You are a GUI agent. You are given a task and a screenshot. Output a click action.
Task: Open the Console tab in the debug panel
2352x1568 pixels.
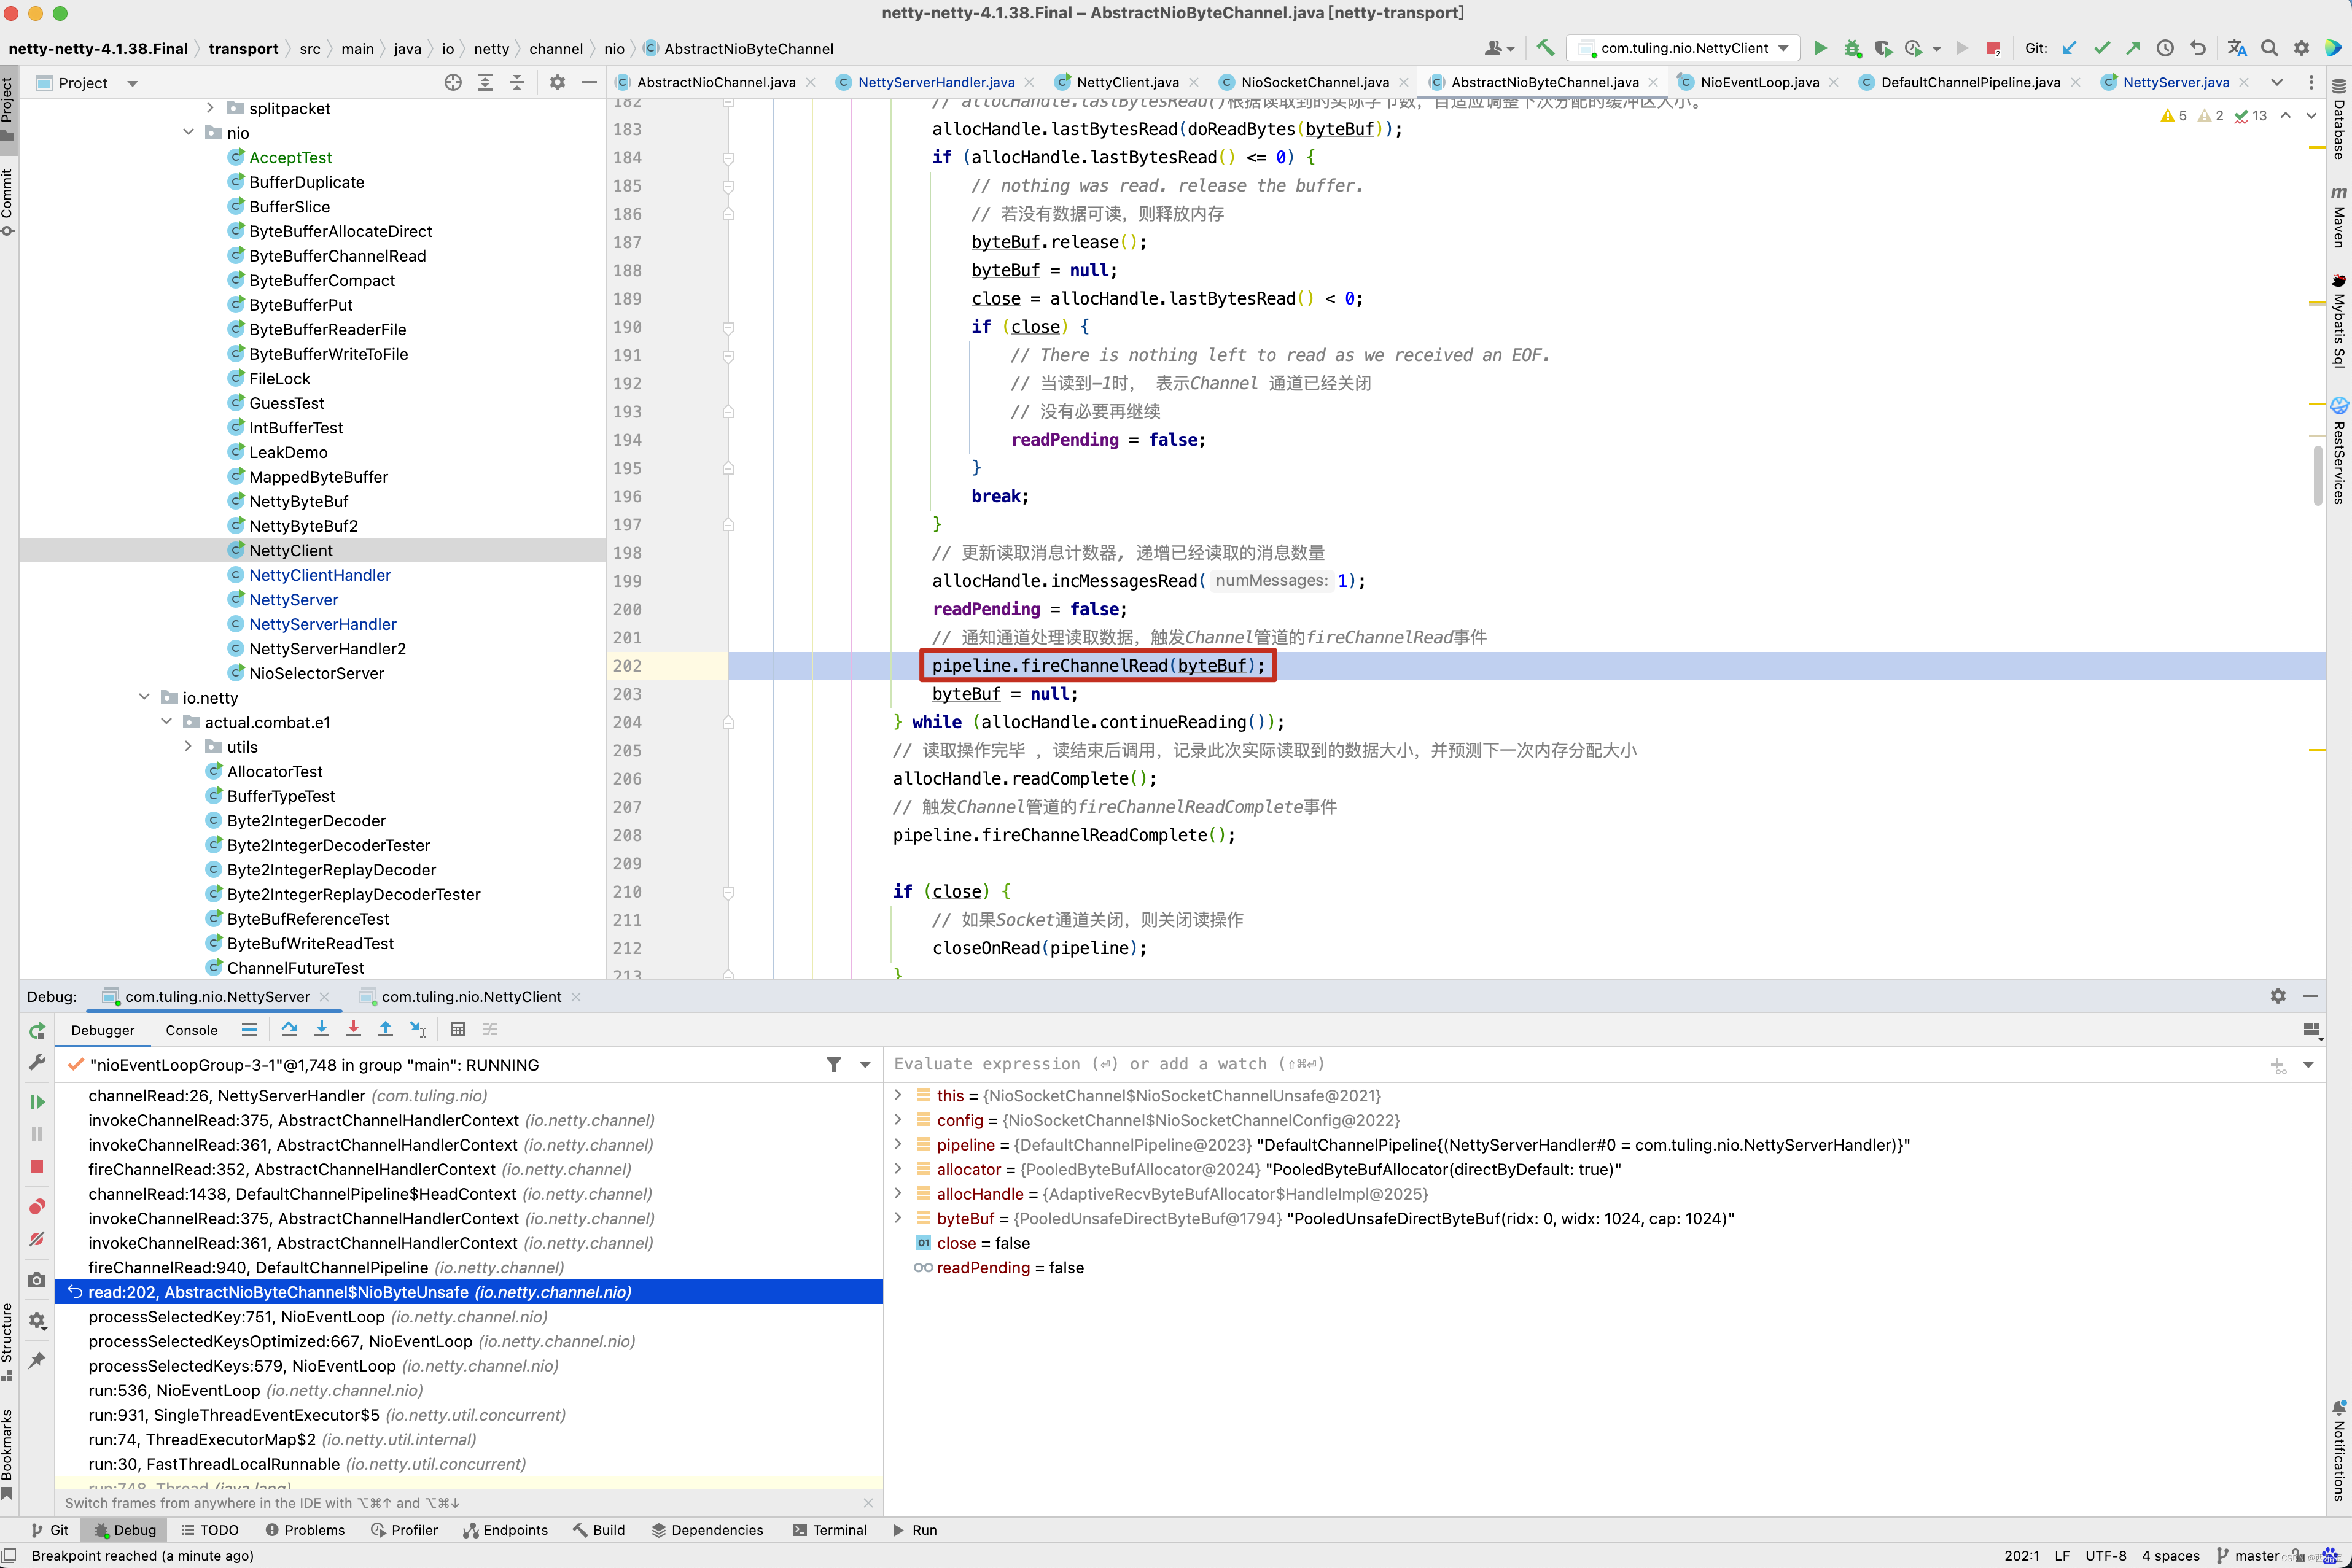click(191, 1030)
